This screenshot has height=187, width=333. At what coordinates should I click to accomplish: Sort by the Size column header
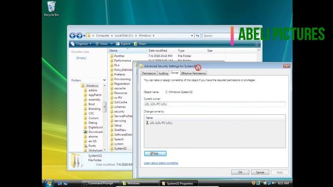tap(215, 51)
